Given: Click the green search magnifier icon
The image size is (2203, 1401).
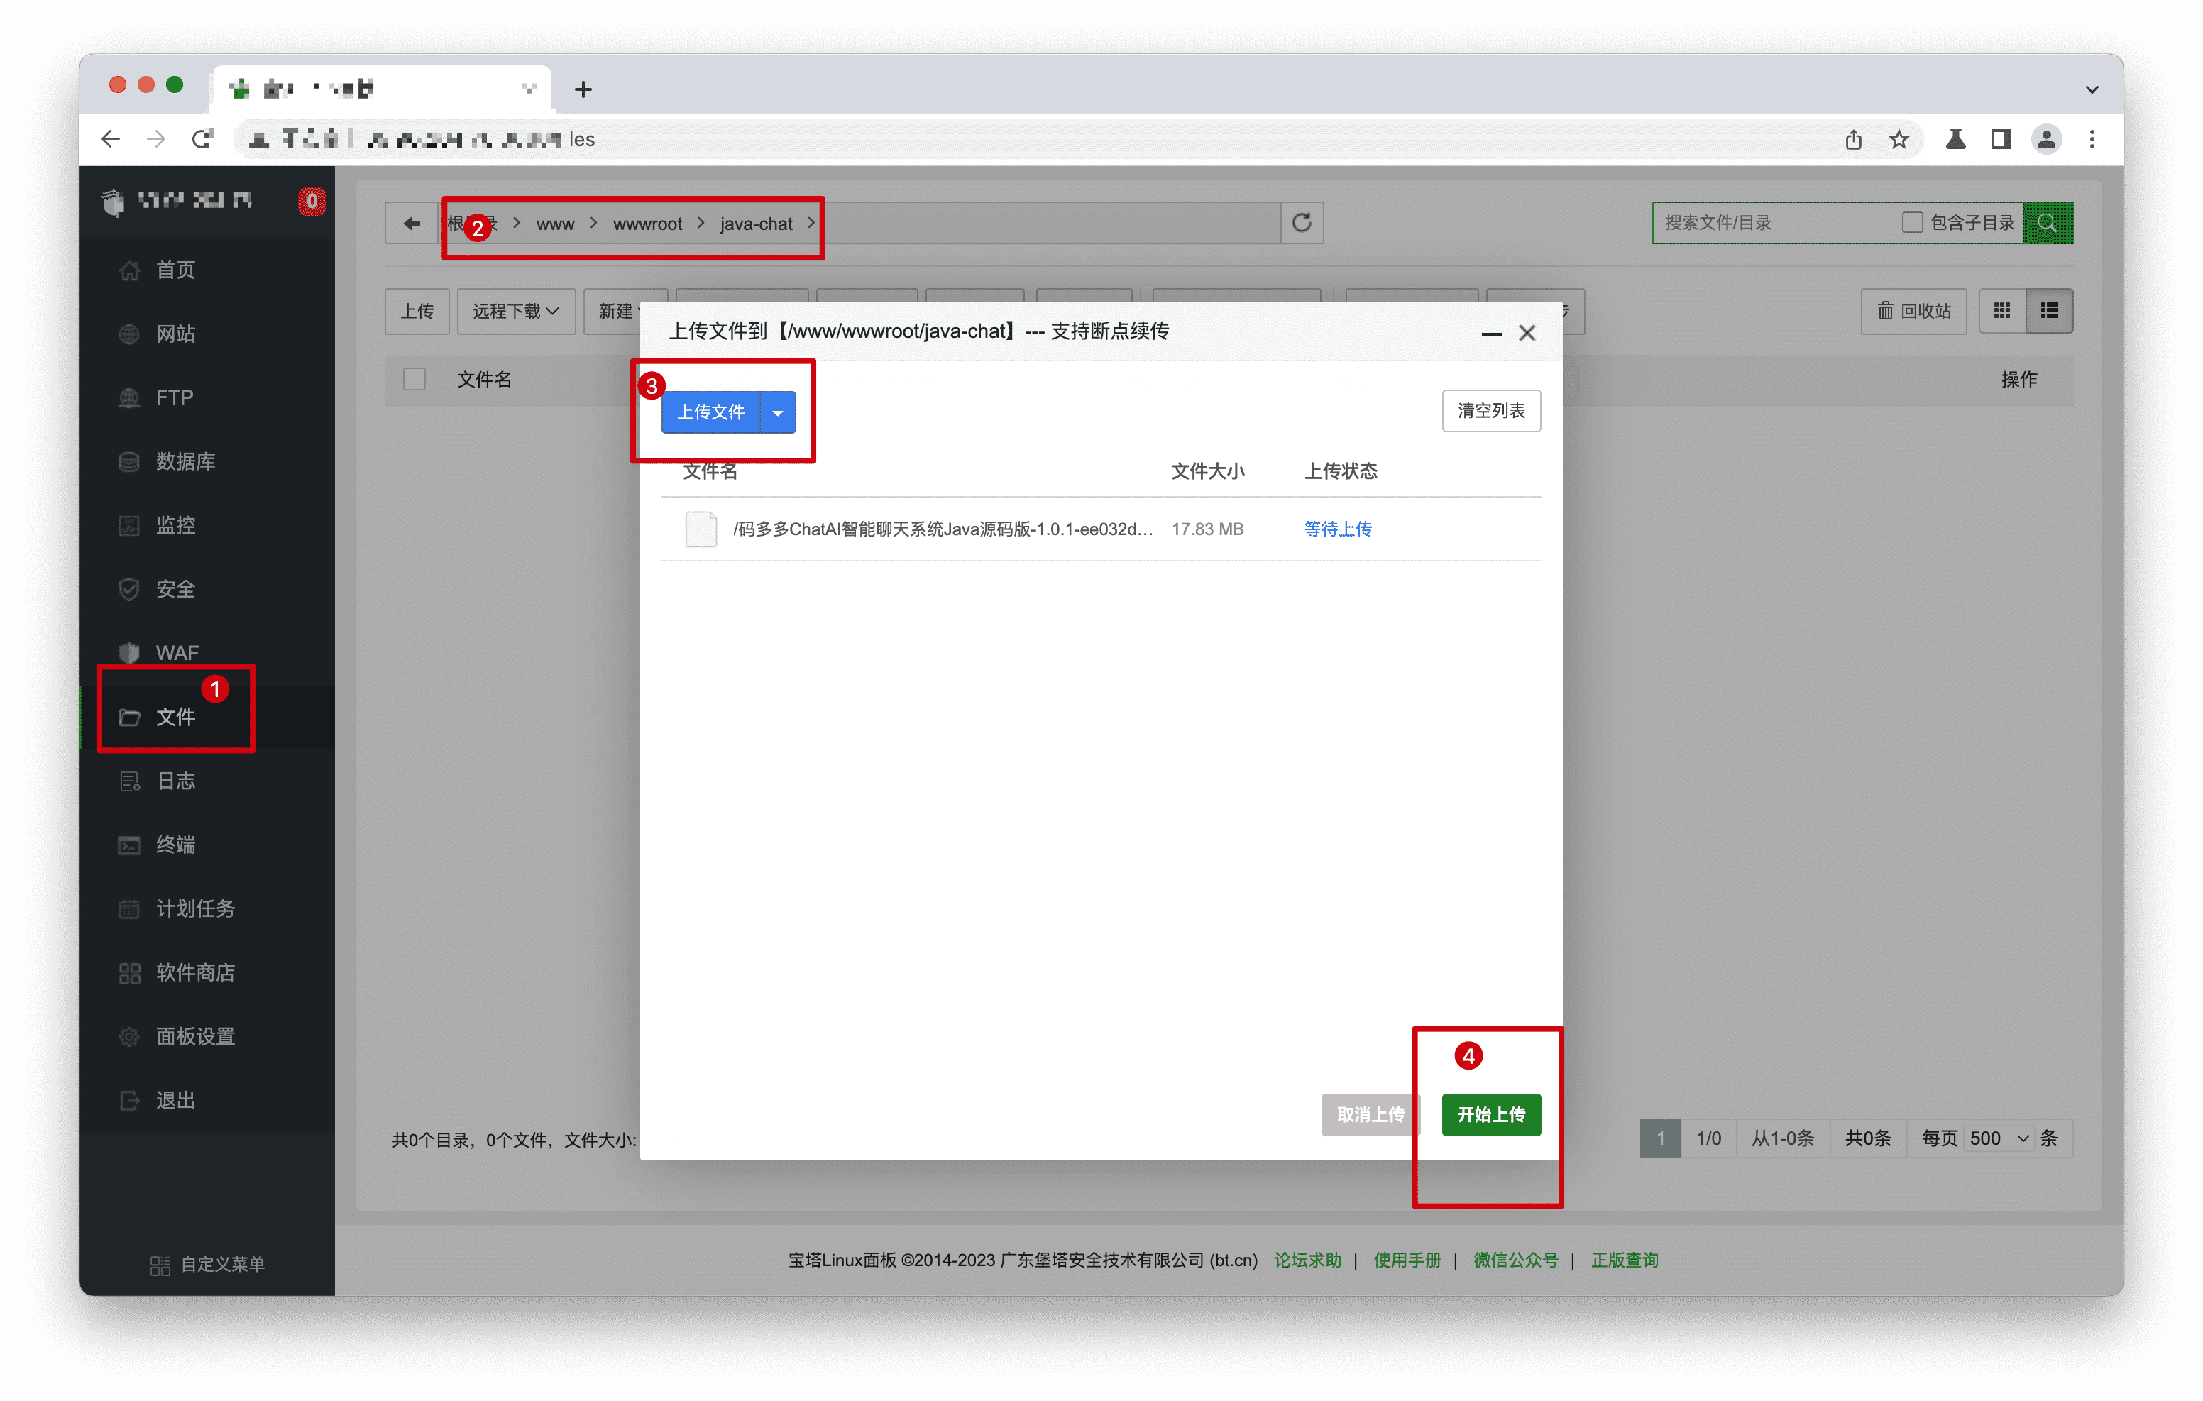Looking at the screenshot, I should tap(2047, 222).
